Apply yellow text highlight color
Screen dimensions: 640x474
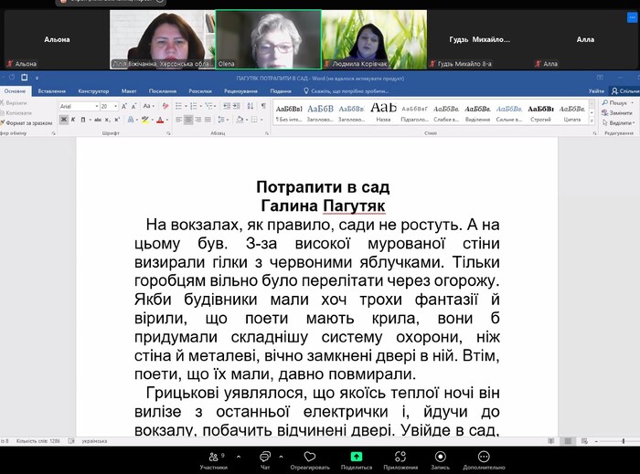click(144, 120)
